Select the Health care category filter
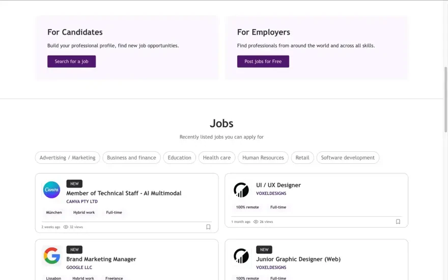Viewport: 448px width, 280px height. point(216,157)
